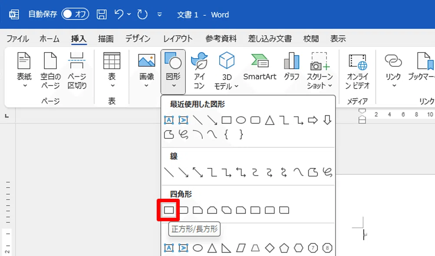Select down block arrow in recent shapes

pyautogui.click(x=327, y=120)
